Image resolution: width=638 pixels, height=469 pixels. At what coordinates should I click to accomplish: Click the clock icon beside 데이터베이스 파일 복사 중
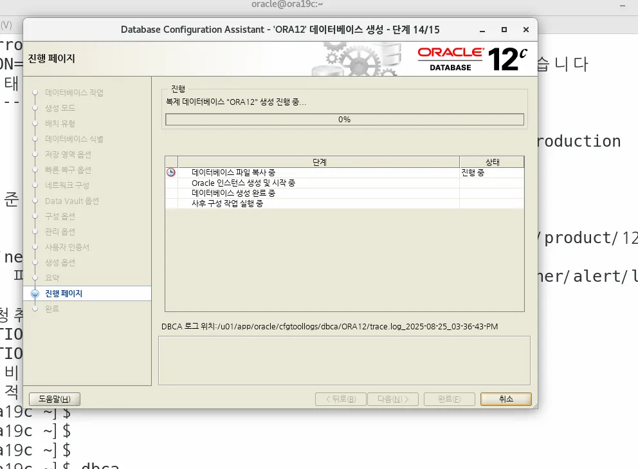pyautogui.click(x=171, y=172)
